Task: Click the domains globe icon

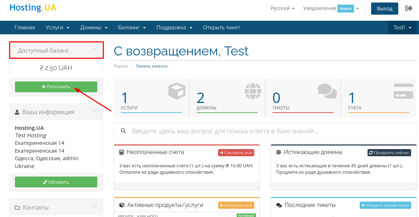Action: point(253,91)
